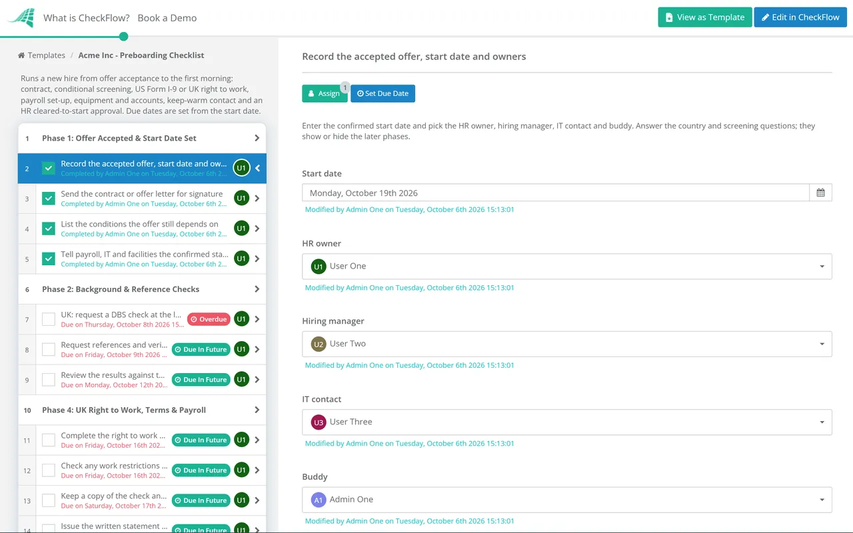Click the U1 avatar on the highlighted Record task
The height and width of the screenshot is (533, 853).
tap(241, 168)
